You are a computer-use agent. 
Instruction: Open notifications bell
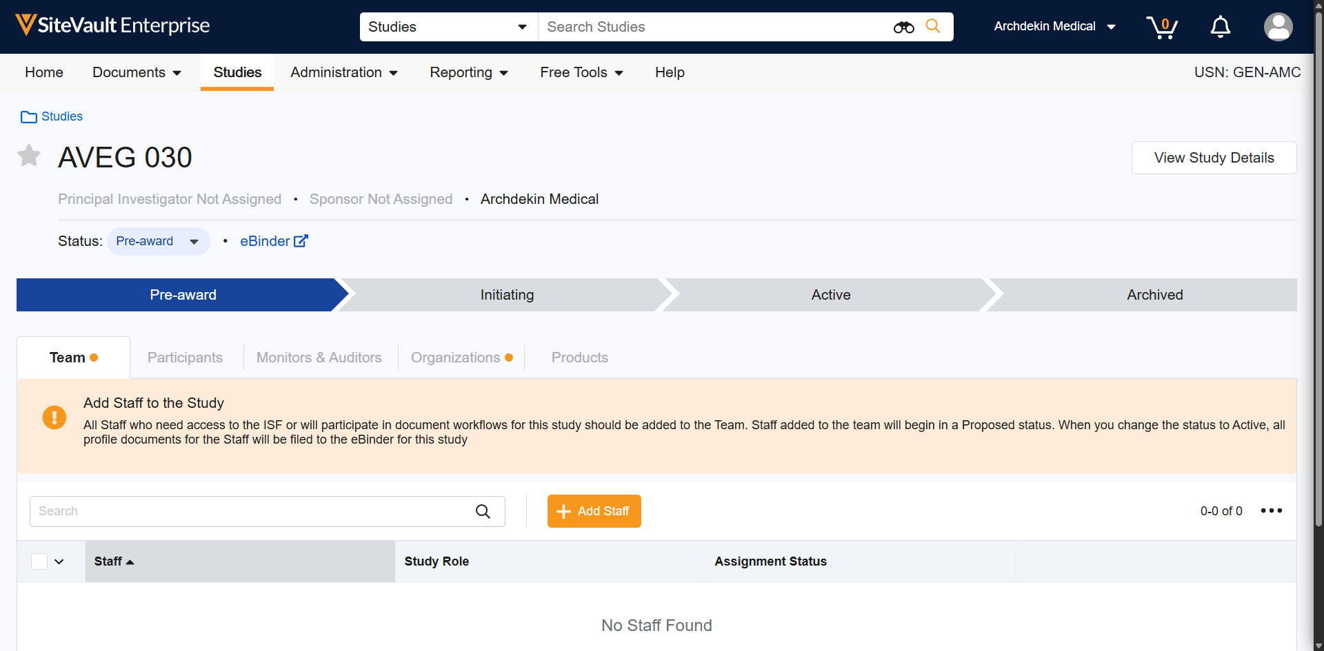coord(1221,27)
